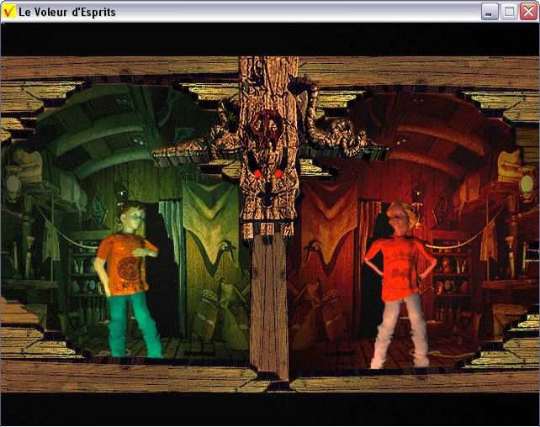The width and height of the screenshot is (540, 427).
Task: Select the red-haired boy in the green room
Action: click(x=128, y=279)
